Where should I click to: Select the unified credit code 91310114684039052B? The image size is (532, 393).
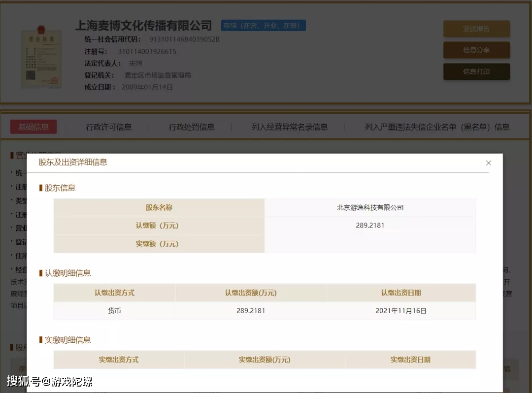click(x=184, y=39)
